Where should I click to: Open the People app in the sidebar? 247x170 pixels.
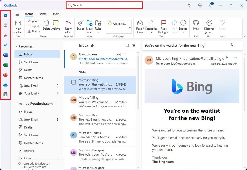6,35
